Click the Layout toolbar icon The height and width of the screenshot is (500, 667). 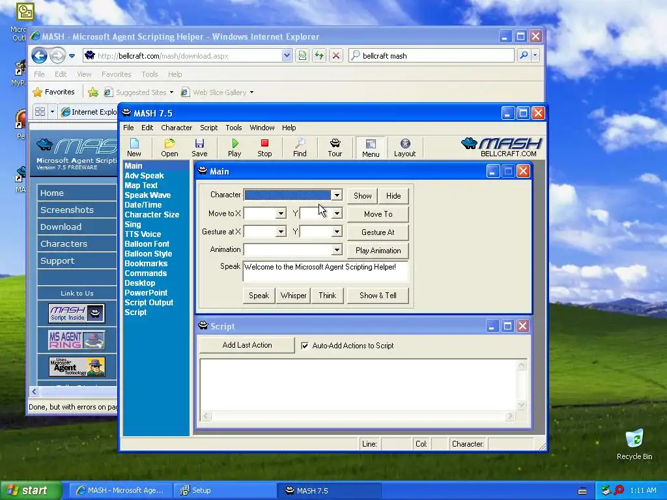click(x=404, y=148)
